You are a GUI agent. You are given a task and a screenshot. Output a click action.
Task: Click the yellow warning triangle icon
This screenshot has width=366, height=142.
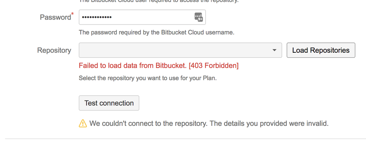83,123
